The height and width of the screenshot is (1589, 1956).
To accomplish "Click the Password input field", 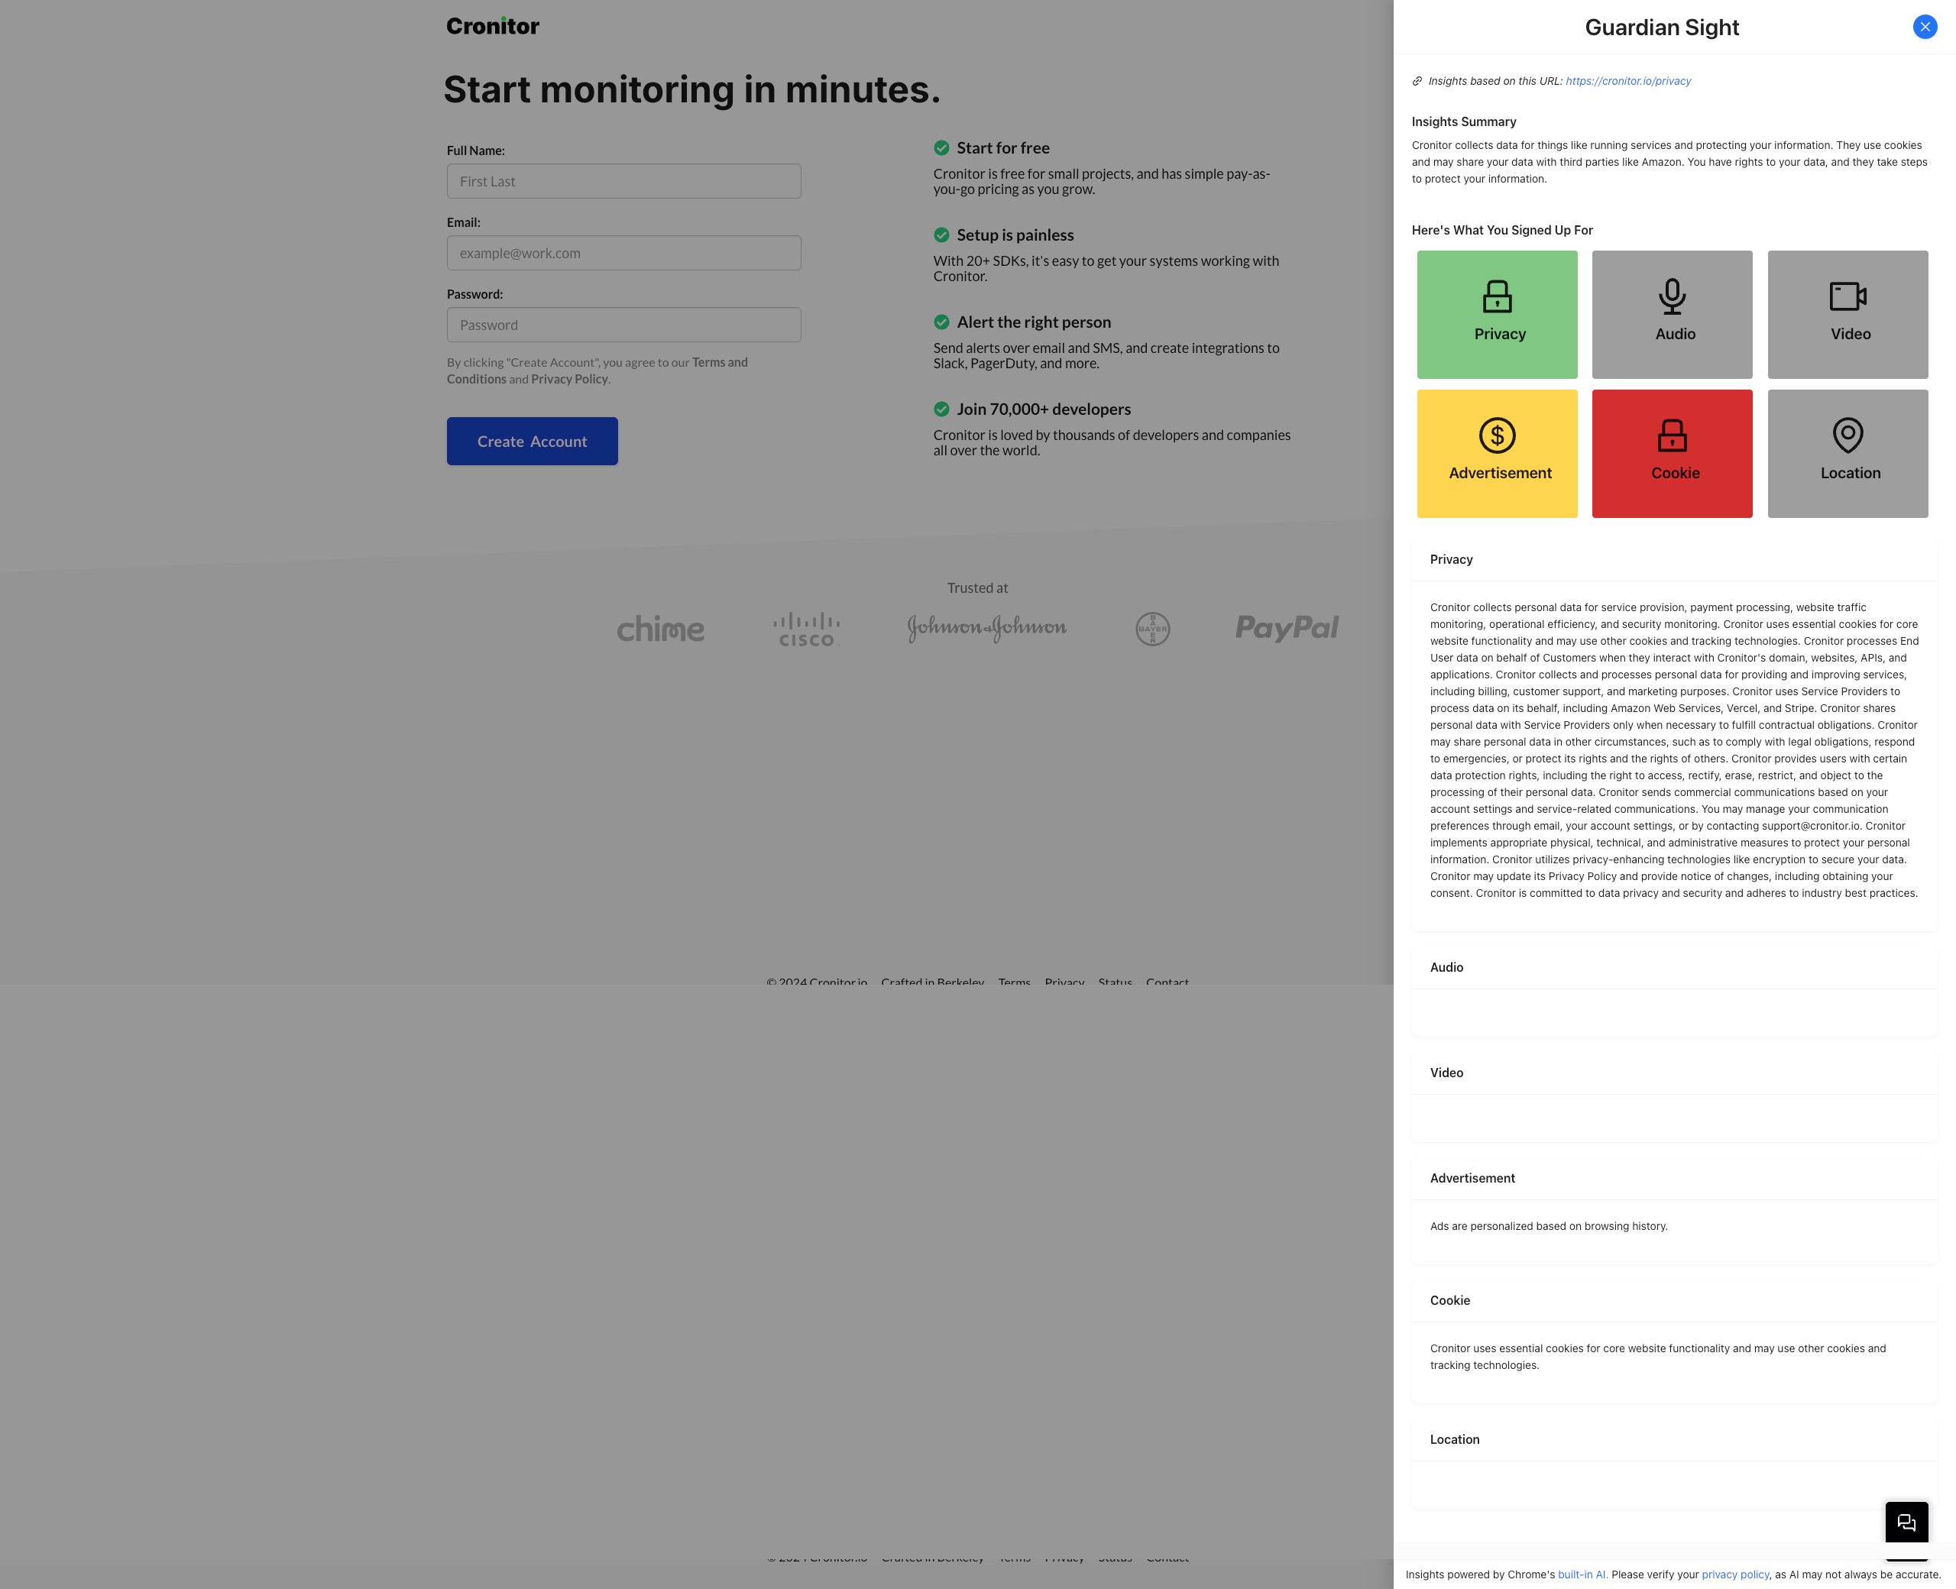I will coord(623,325).
